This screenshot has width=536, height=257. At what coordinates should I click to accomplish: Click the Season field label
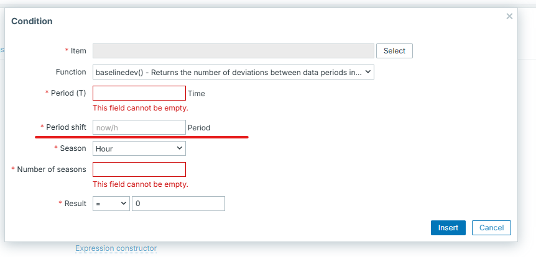[x=73, y=148]
